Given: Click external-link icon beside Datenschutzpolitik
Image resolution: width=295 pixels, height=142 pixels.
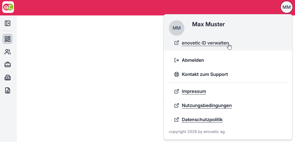Looking at the screenshot, I should pos(176,120).
